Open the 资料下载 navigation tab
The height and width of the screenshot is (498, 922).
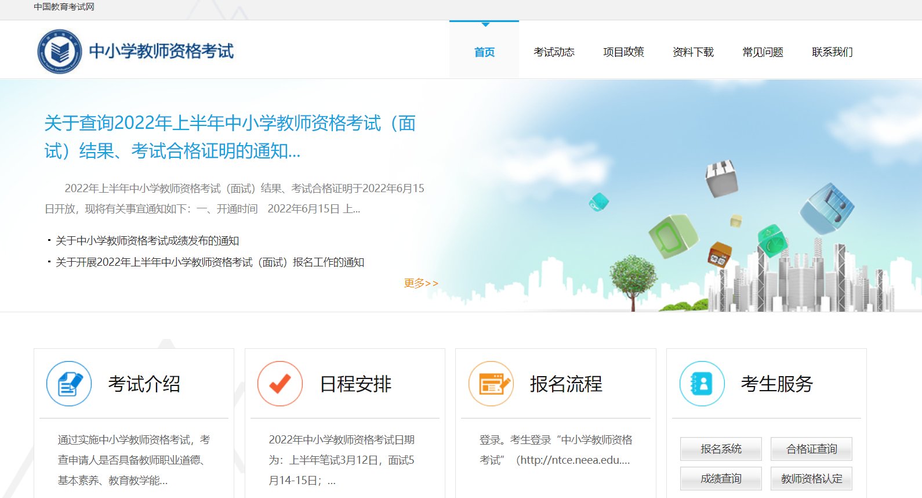pyautogui.click(x=693, y=52)
